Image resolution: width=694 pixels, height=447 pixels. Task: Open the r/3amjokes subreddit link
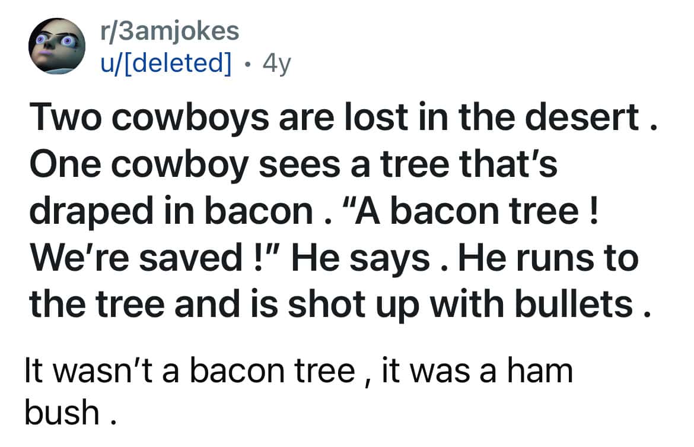pyautogui.click(x=170, y=31)
